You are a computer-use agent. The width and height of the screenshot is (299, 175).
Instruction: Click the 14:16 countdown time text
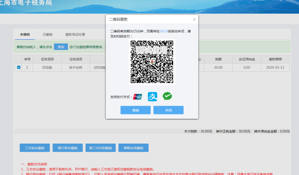coord(164,31)
